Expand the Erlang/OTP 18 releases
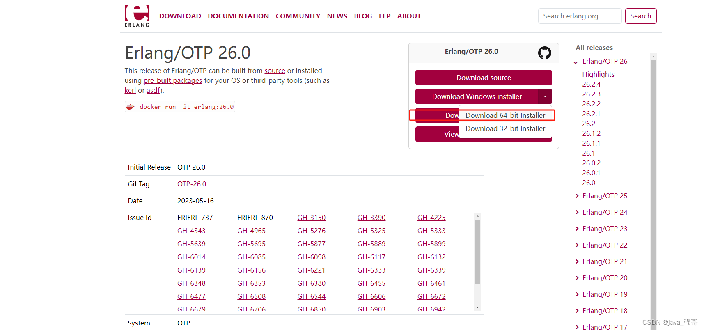Viewport: 704px width, 330px height. pos(577,311)
